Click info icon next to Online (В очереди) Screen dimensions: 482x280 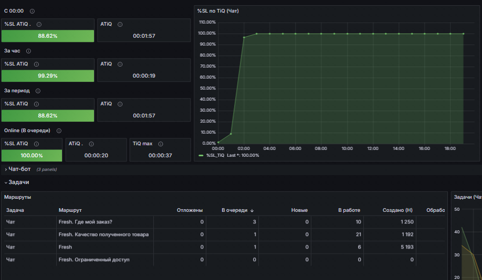pyautogui.click(x=59, y=131)
